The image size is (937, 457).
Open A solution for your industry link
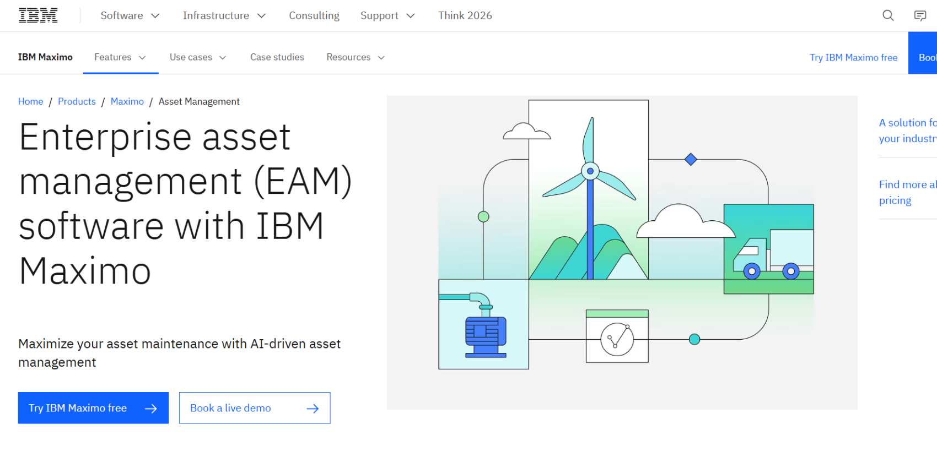[x=908, y=130]
